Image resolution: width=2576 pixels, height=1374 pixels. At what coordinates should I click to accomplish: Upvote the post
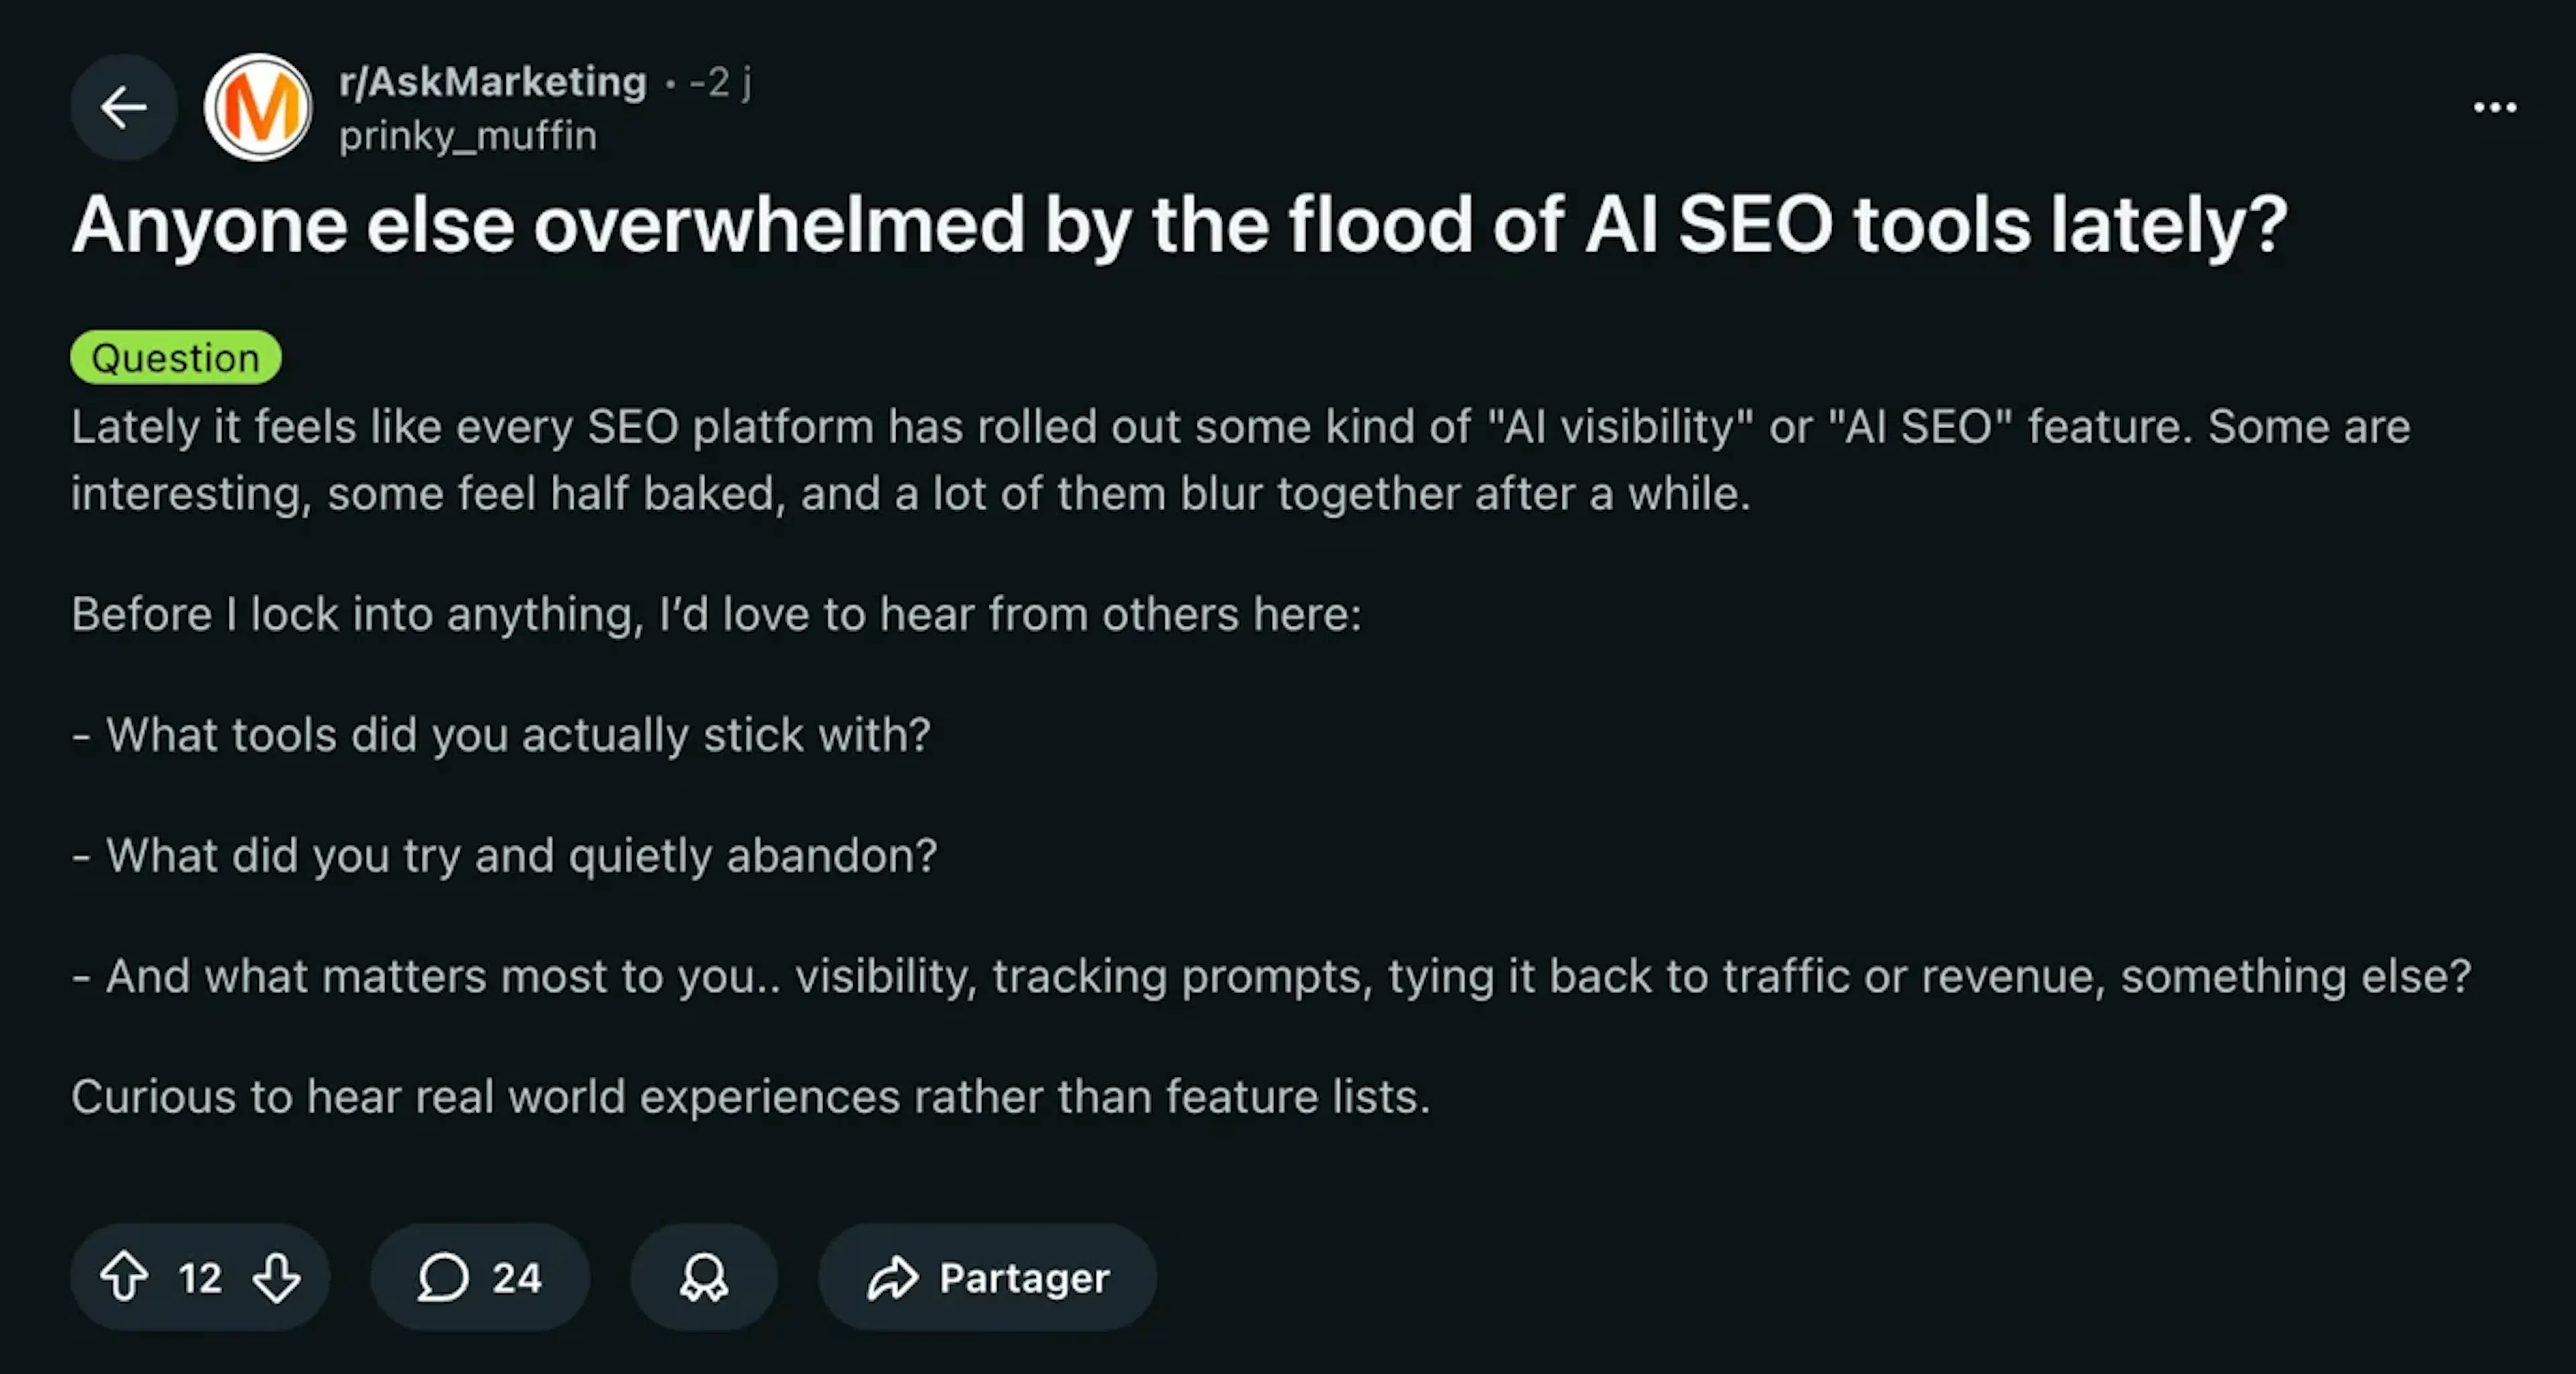(x=126, y=1277)
